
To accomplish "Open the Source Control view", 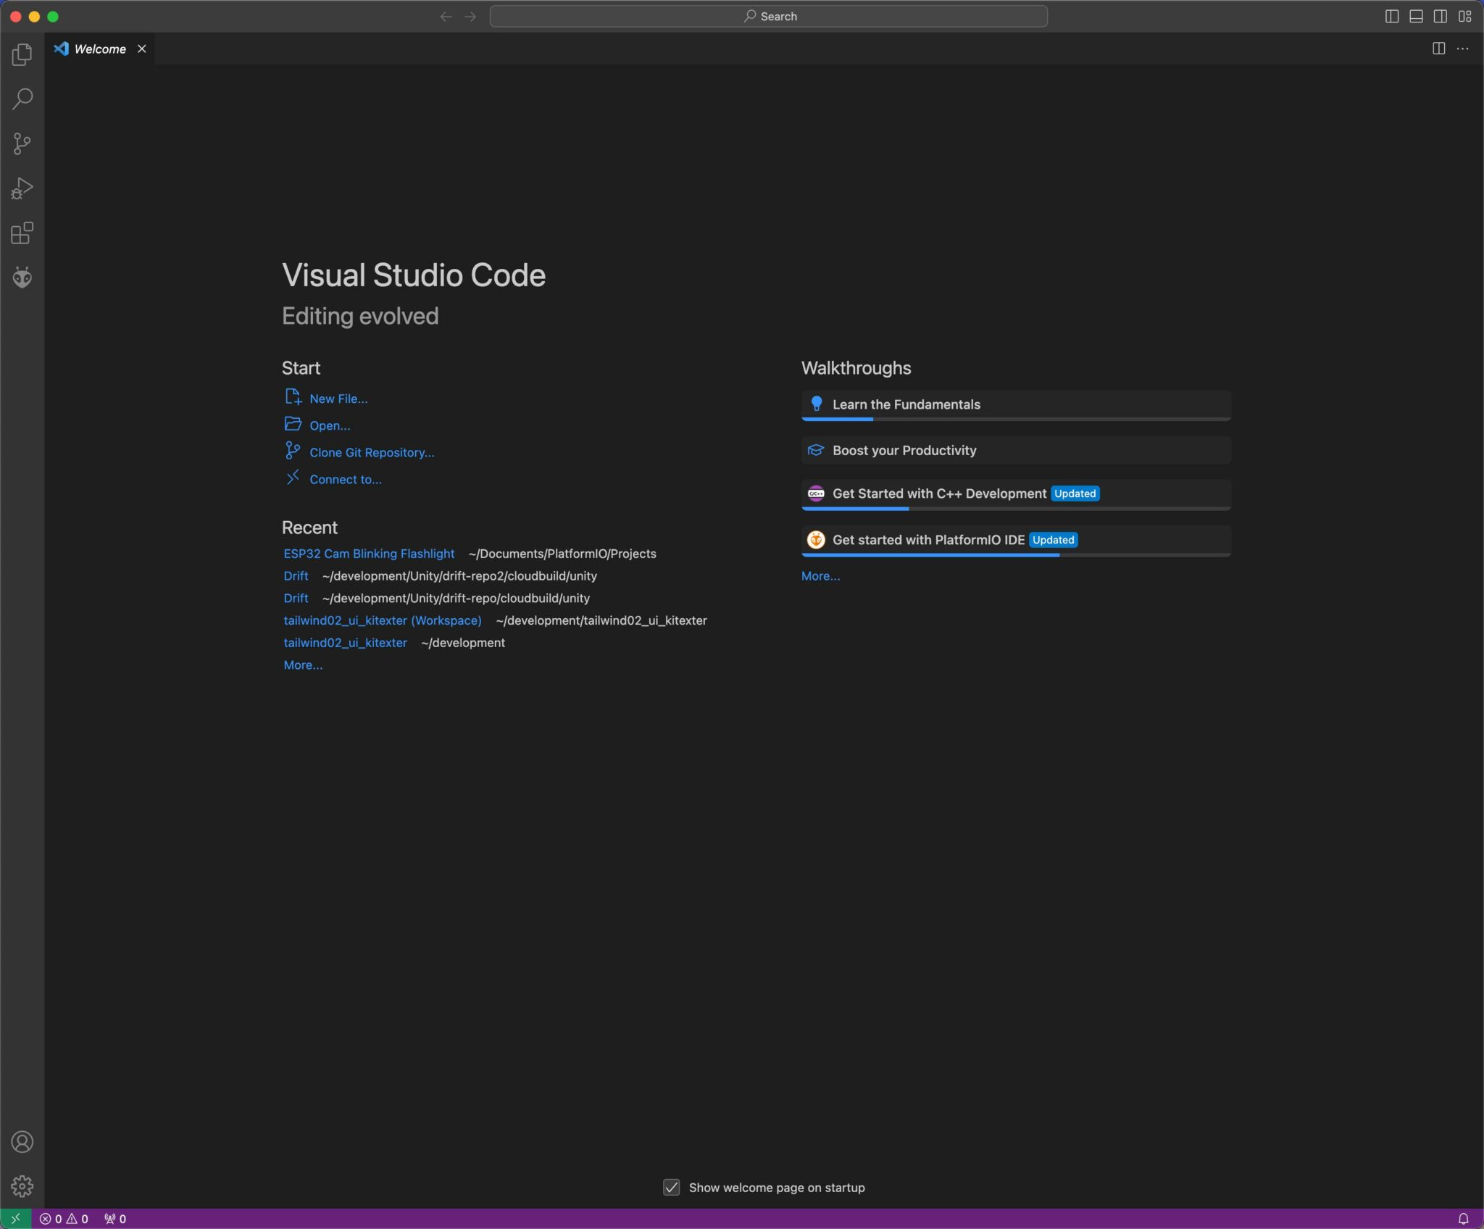I will (x=22, y=143).
